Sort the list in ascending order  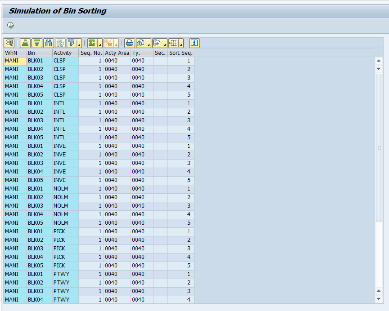point(25,43)
